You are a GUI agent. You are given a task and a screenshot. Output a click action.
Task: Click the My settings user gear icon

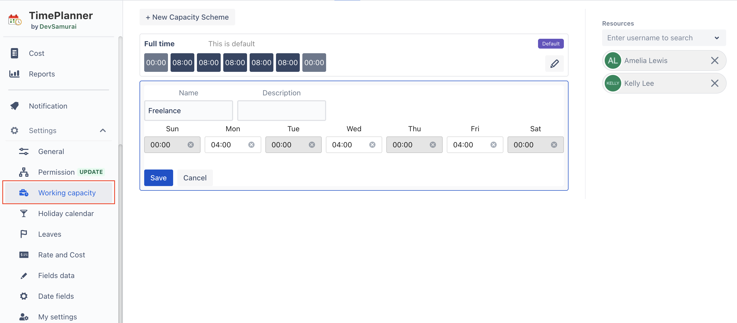[x=24, y=317]
